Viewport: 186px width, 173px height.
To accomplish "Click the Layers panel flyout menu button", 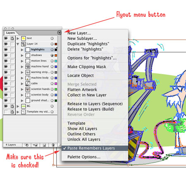I will 59,33.
